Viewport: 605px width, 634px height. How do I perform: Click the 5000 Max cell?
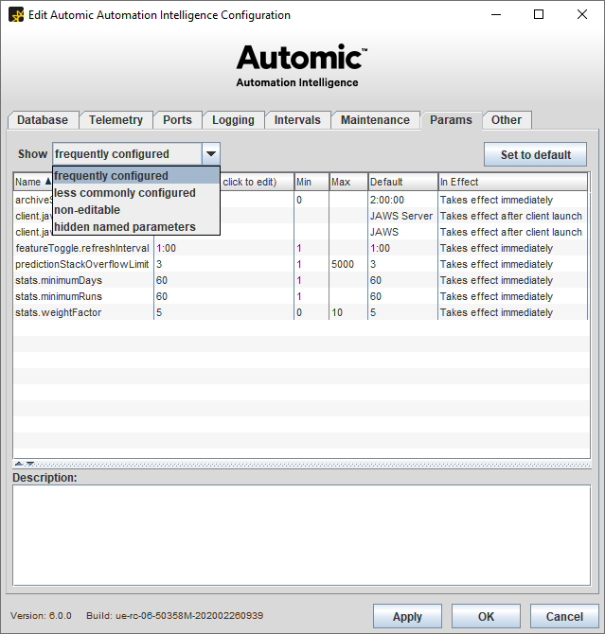(348, 264)
